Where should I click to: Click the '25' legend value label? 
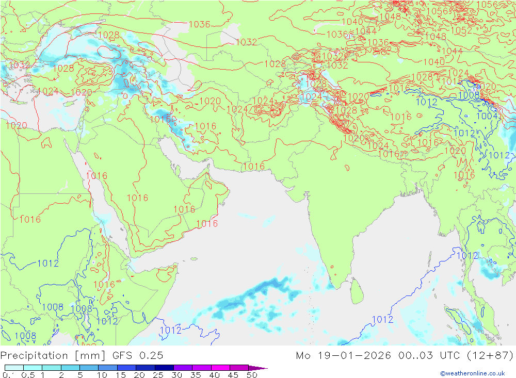[158, 375]
